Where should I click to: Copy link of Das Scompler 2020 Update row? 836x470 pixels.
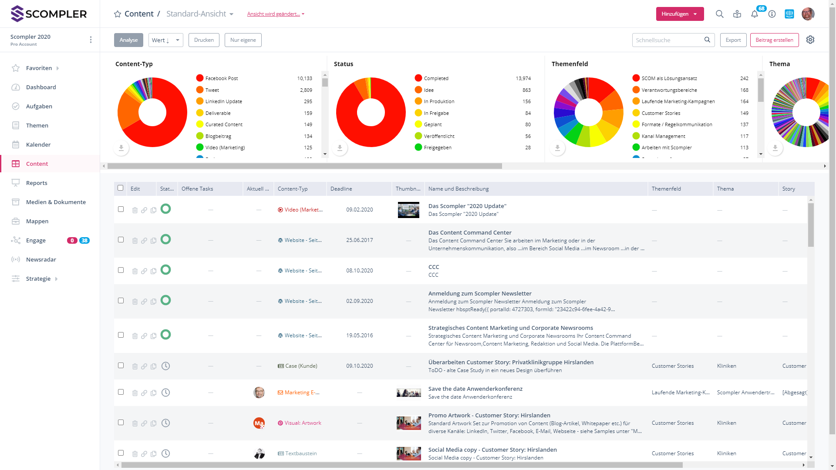tap(144, 210)
